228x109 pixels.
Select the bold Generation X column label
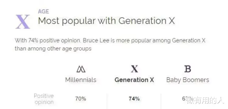pyautogui.click(x=134, y=80)
